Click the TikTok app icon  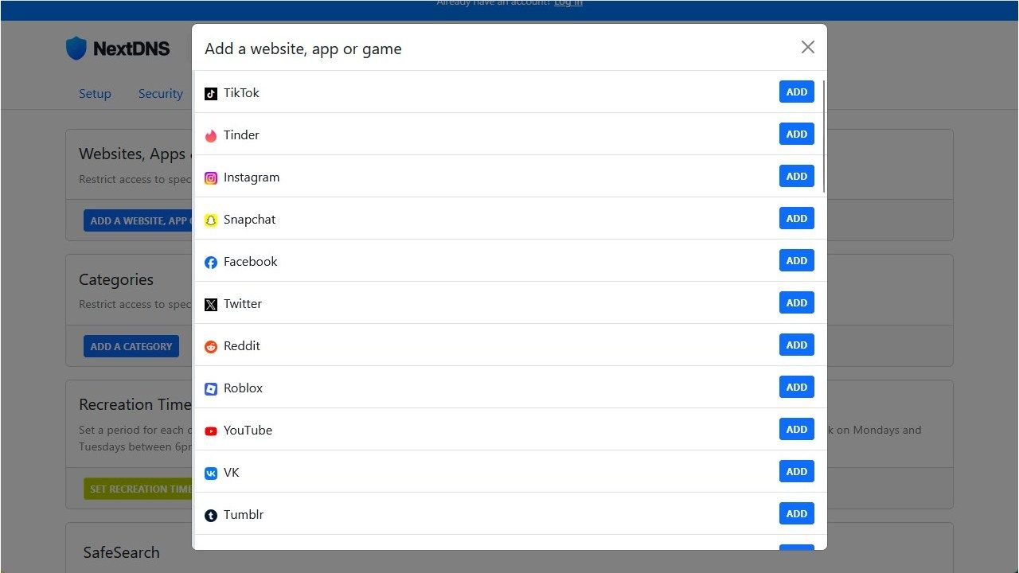(211, 94)
